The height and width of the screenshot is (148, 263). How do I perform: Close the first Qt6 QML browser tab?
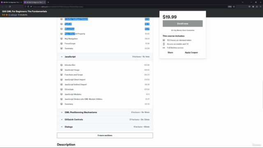[x=21, y=2]
